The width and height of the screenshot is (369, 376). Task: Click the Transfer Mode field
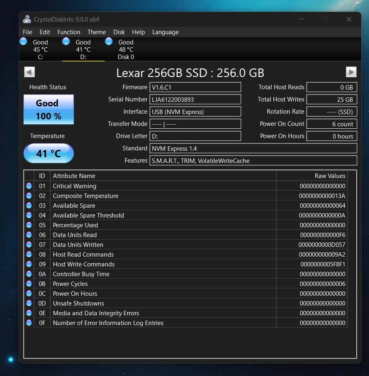[x=195, y=124]
